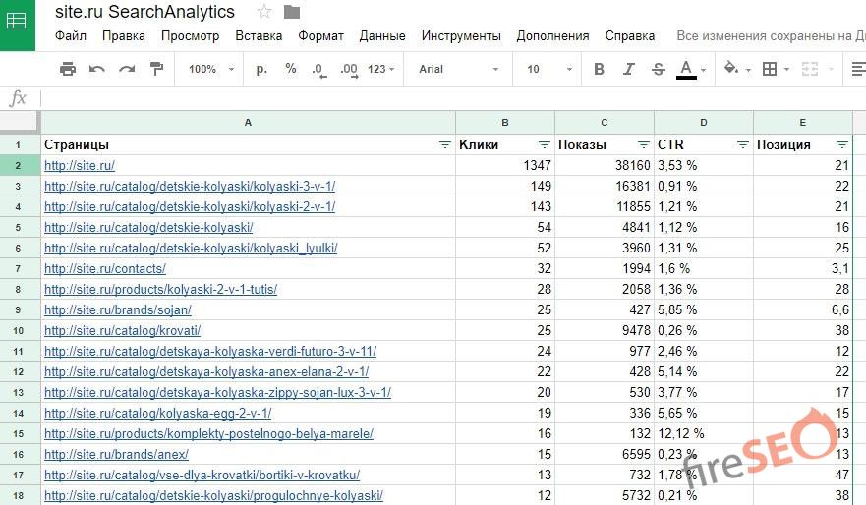Open the site.ru/contacts/ link
The height and width of the screenshot is (505, 866).
tap(105, 268)
